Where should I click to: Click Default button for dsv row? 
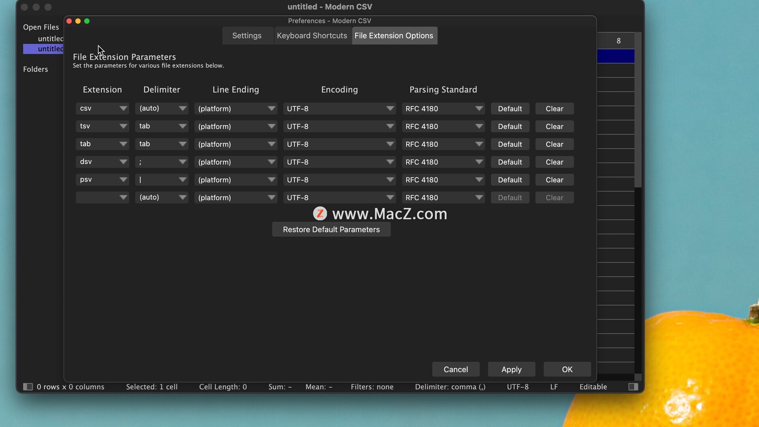(x=510, y=162)
